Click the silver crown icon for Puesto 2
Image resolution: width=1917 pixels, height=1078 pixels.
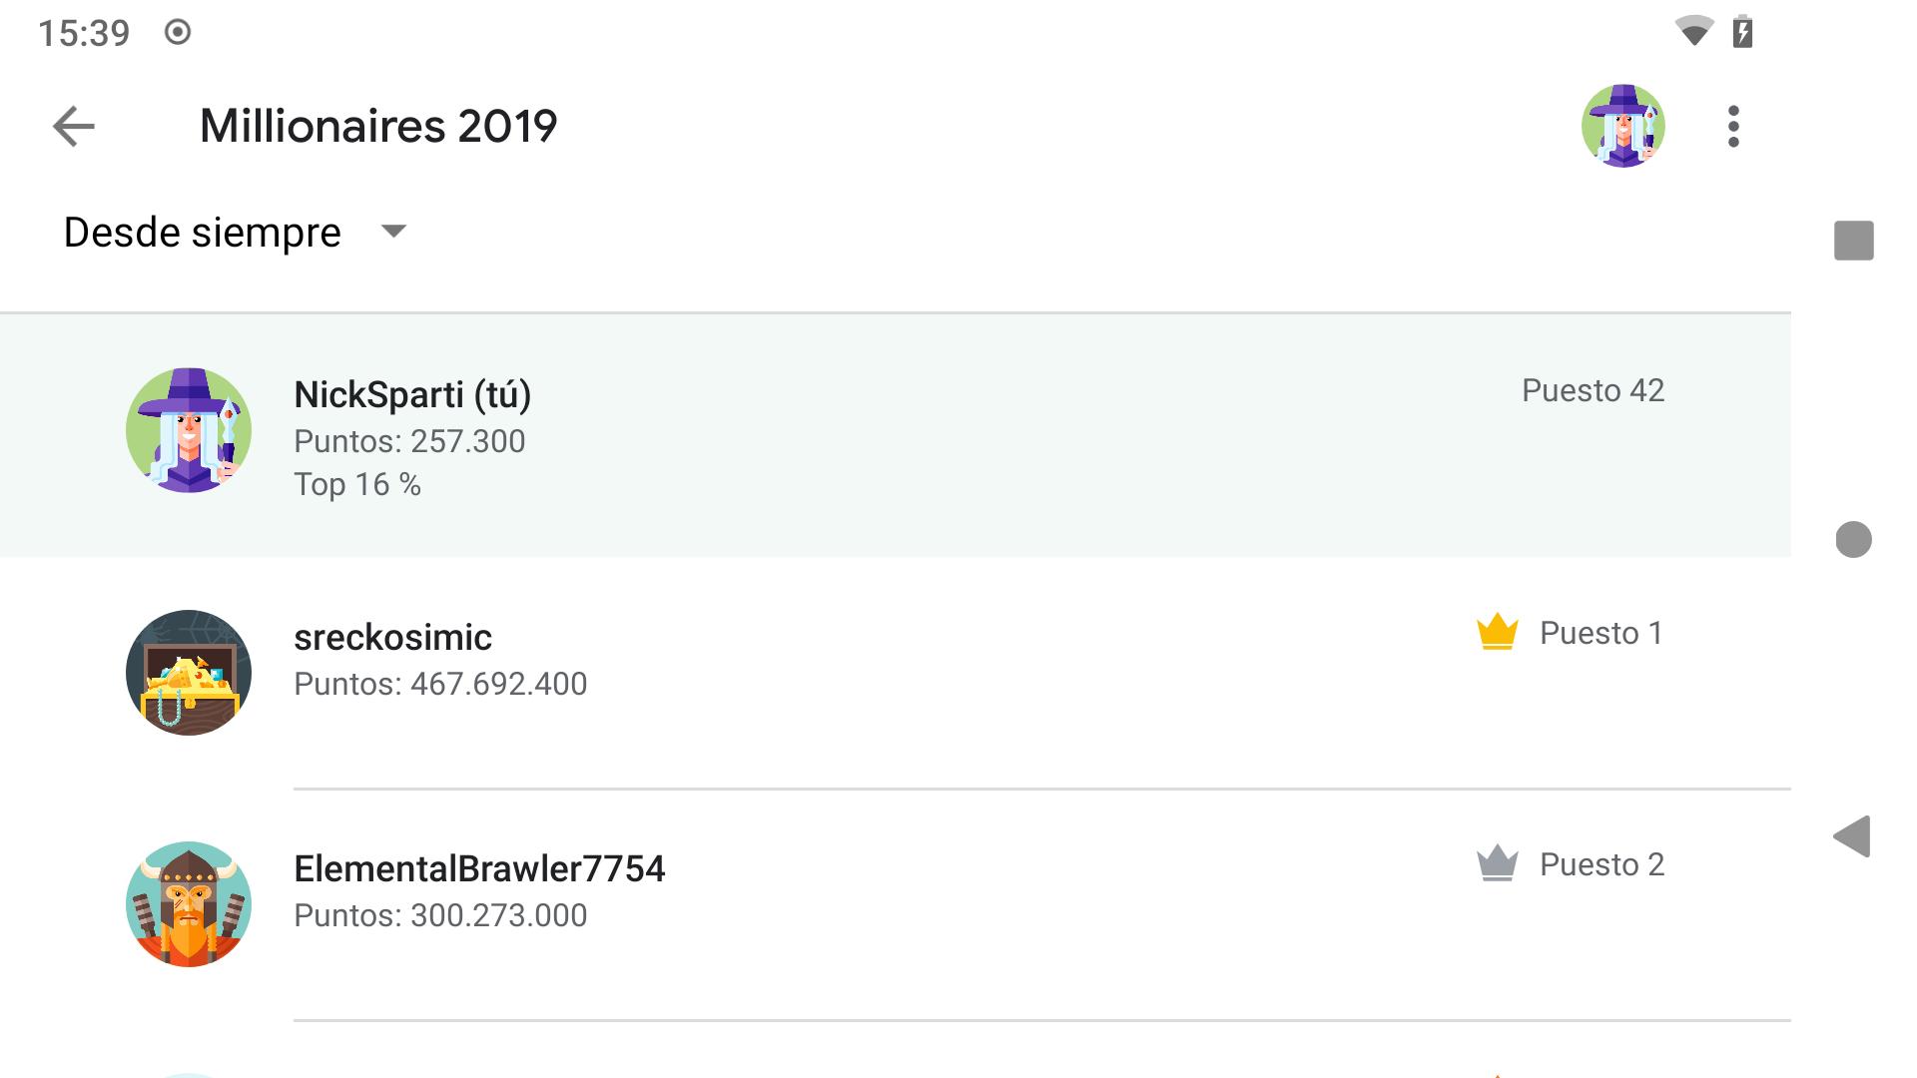pyautogui.click(x=1497, y=864)
